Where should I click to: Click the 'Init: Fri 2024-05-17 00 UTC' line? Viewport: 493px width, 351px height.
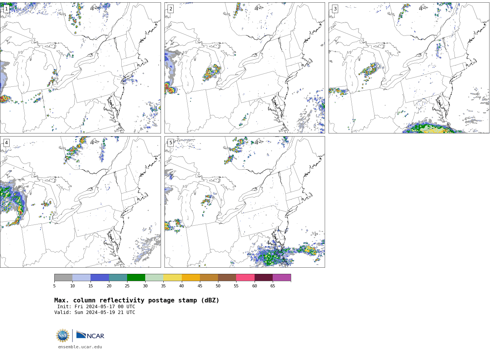[x=96, y=307]
